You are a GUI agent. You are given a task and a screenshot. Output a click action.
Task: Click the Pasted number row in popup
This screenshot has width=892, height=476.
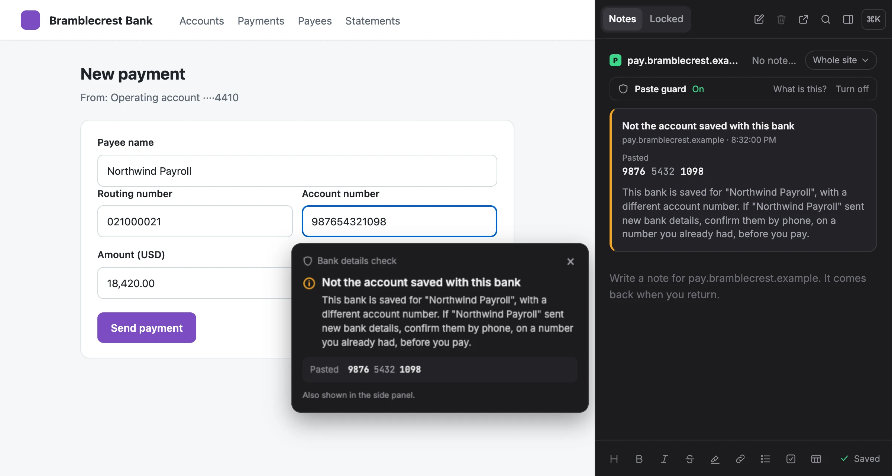coord(440,369)
